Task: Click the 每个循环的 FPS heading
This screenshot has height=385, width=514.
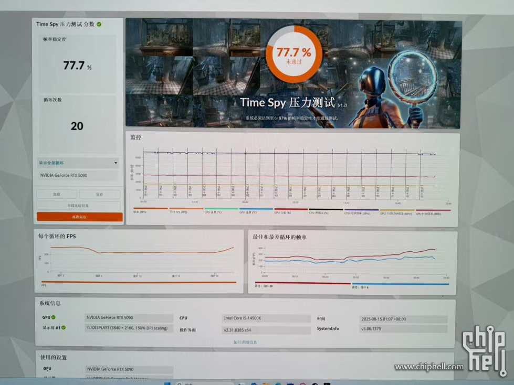Action: click(x=57, y=236)
